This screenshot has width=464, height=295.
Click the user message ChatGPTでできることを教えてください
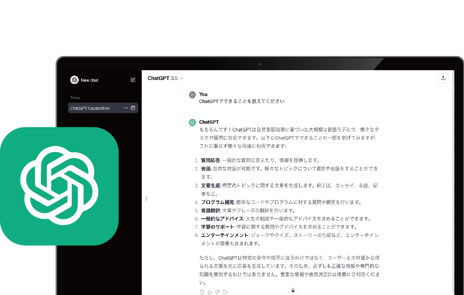[x=242, y=101]
